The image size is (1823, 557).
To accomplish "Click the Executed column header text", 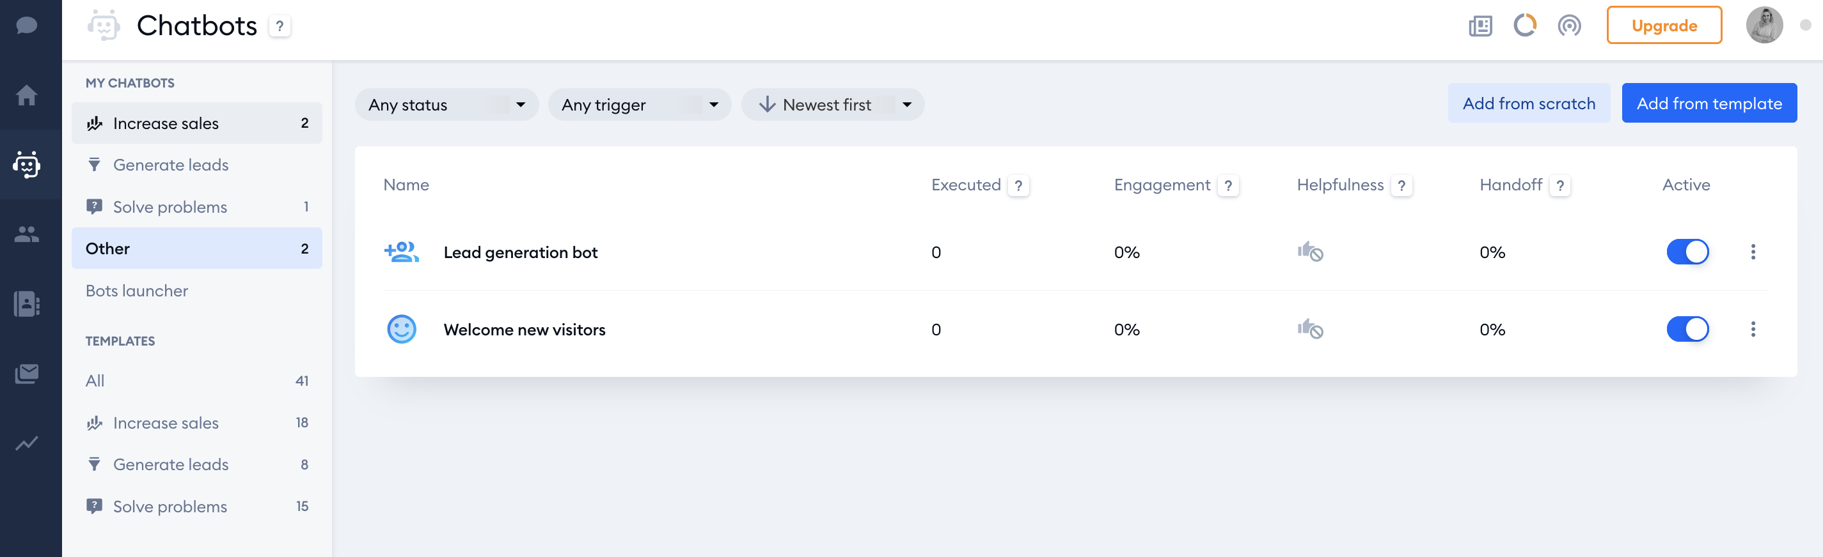I will (x=965, y=185).
